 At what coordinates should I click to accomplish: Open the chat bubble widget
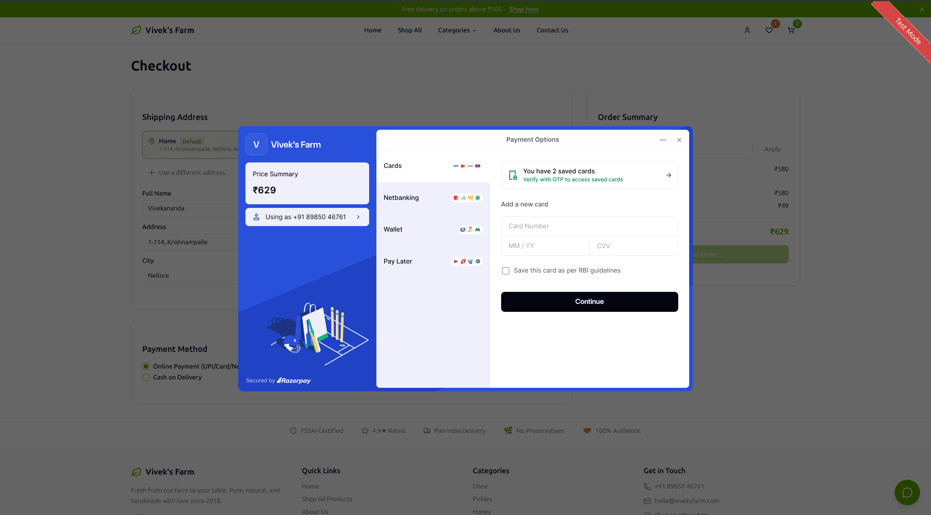(907, 492)
